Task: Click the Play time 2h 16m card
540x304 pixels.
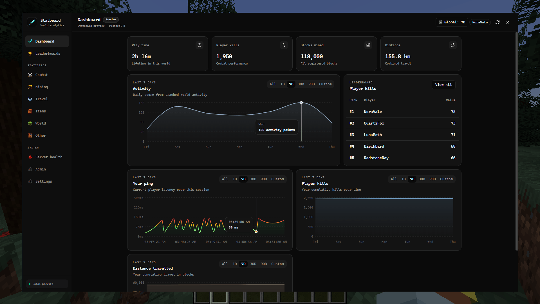Action: (x=168, y=54)
